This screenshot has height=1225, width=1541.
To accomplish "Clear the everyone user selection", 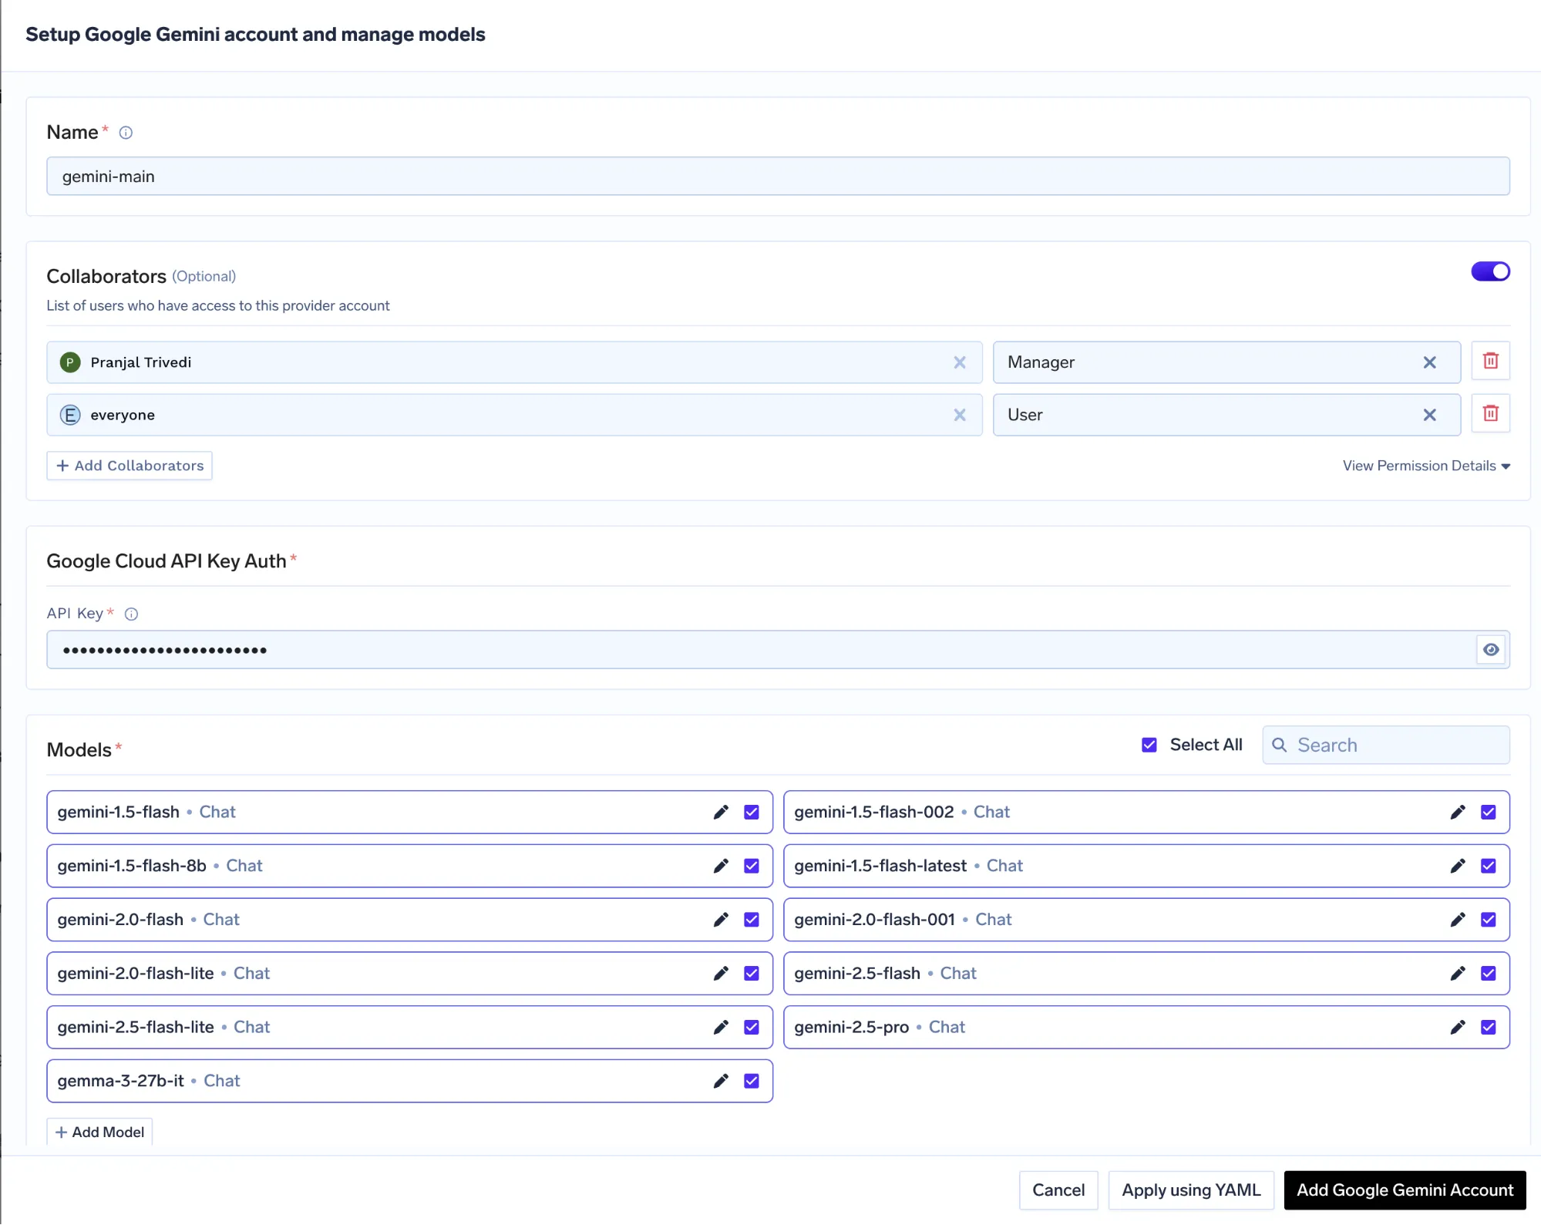I will pos(960,415).
